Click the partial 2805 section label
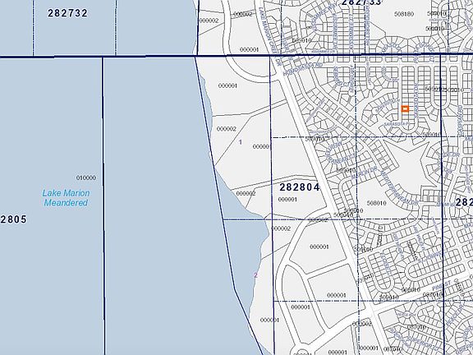 [14, 219]
